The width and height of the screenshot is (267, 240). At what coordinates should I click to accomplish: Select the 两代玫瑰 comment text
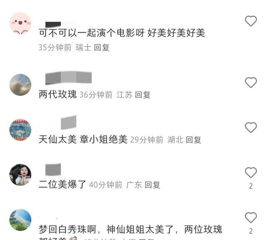58,94
